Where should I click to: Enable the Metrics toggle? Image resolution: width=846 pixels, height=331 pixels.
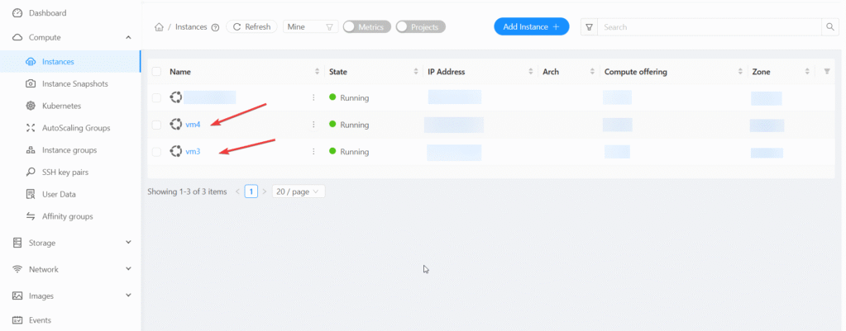click(365, 27)
